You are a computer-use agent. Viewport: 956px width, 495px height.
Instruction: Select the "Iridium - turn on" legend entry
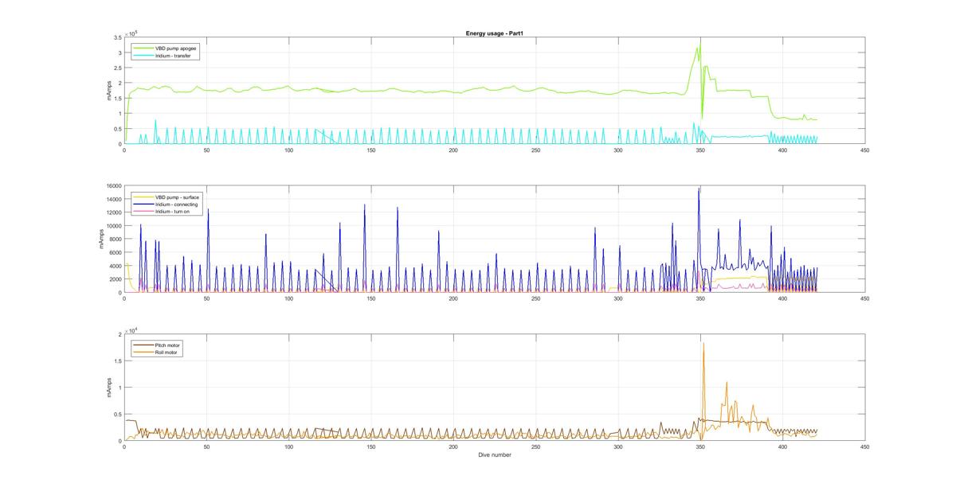click(x=173, y=212)
